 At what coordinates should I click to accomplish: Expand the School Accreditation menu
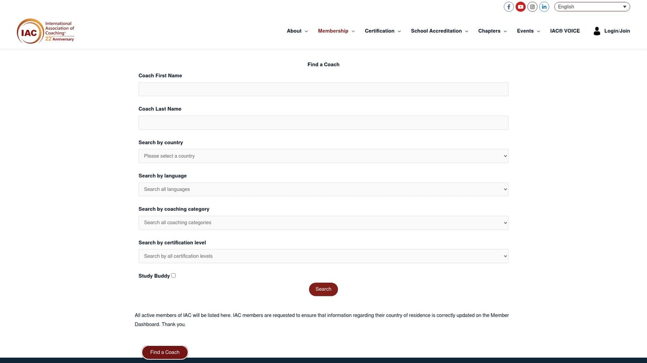pyautogui.click(x=439, y=31)
